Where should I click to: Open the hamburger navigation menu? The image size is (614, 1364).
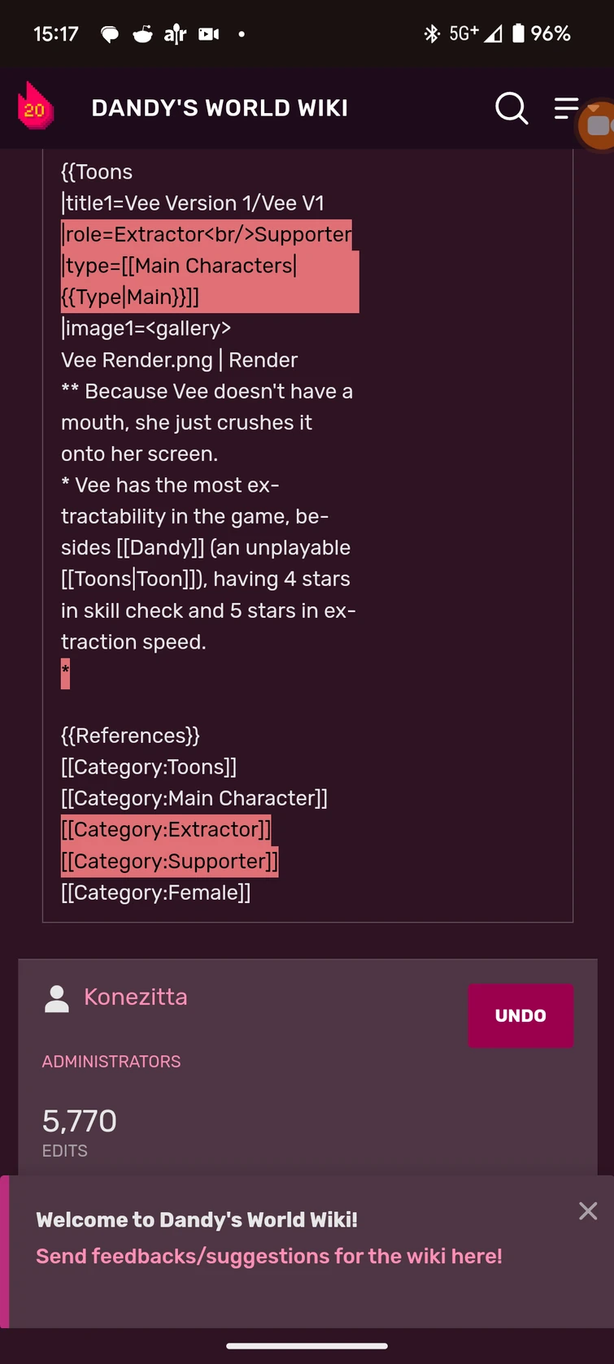point(566,107)
